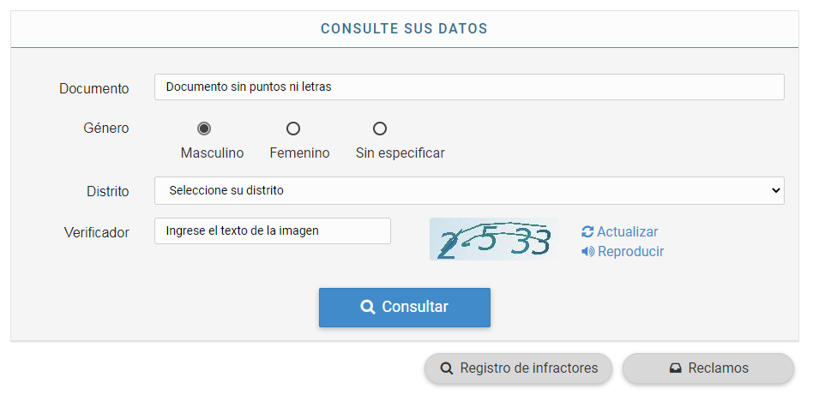
Task: Click the Reproducir audio link
Action: click(x=630, y=252)
